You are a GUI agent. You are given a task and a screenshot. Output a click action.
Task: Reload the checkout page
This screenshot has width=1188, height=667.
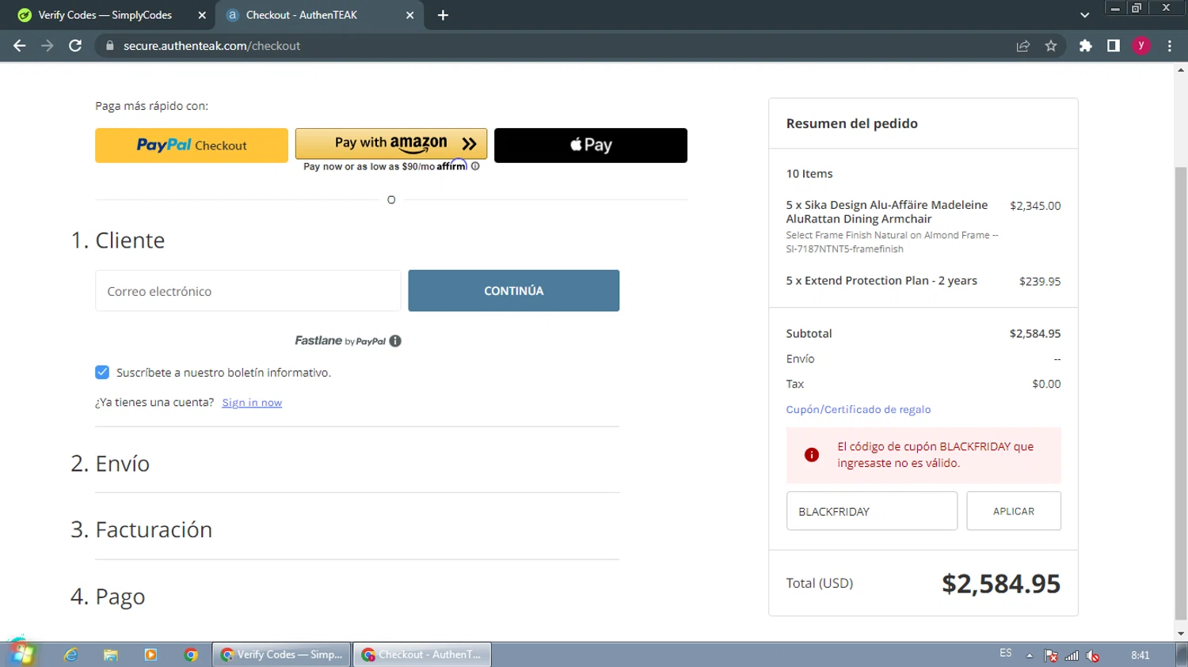coord(75,46)
